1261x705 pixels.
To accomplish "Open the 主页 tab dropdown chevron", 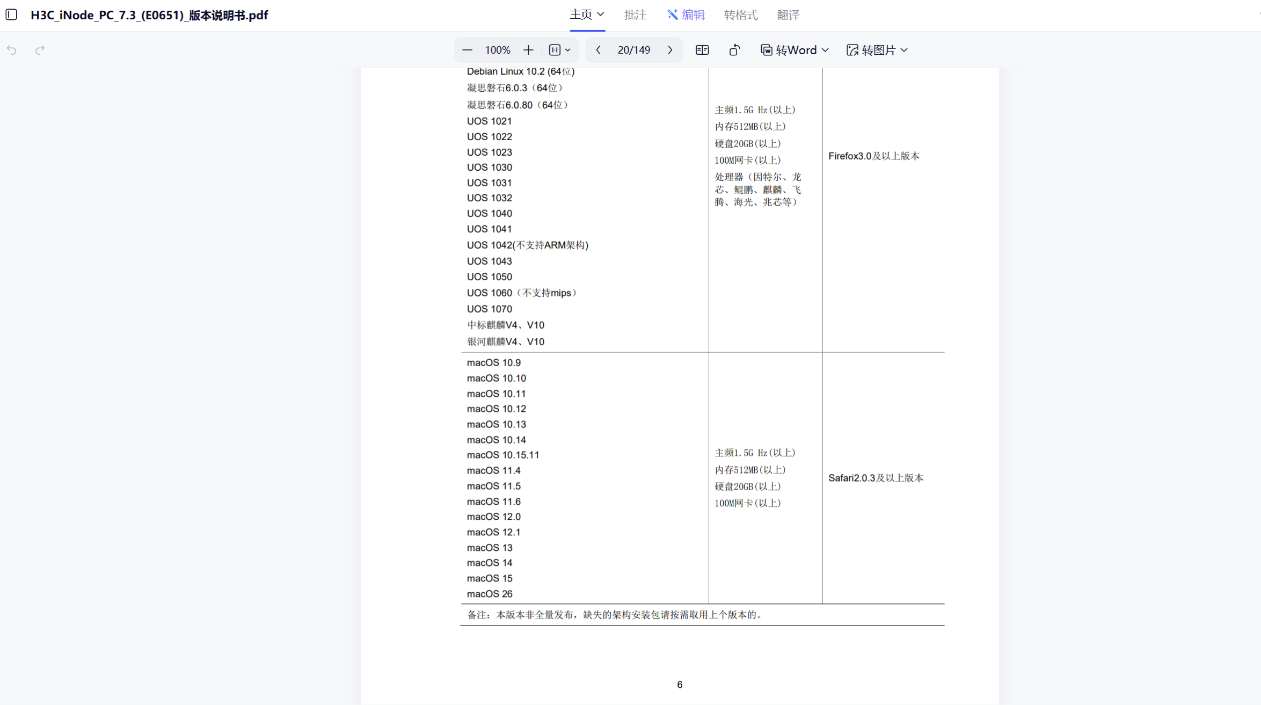I will [x=601, y=14].
